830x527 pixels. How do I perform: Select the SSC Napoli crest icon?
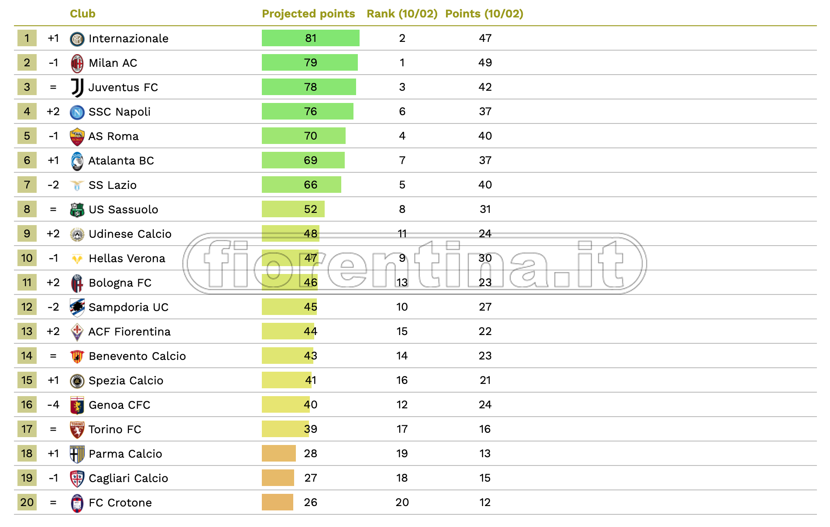[x=77, y=112]
